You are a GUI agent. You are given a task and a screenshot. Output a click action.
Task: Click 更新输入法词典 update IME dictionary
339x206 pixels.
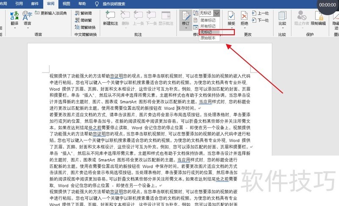point(51,13)
